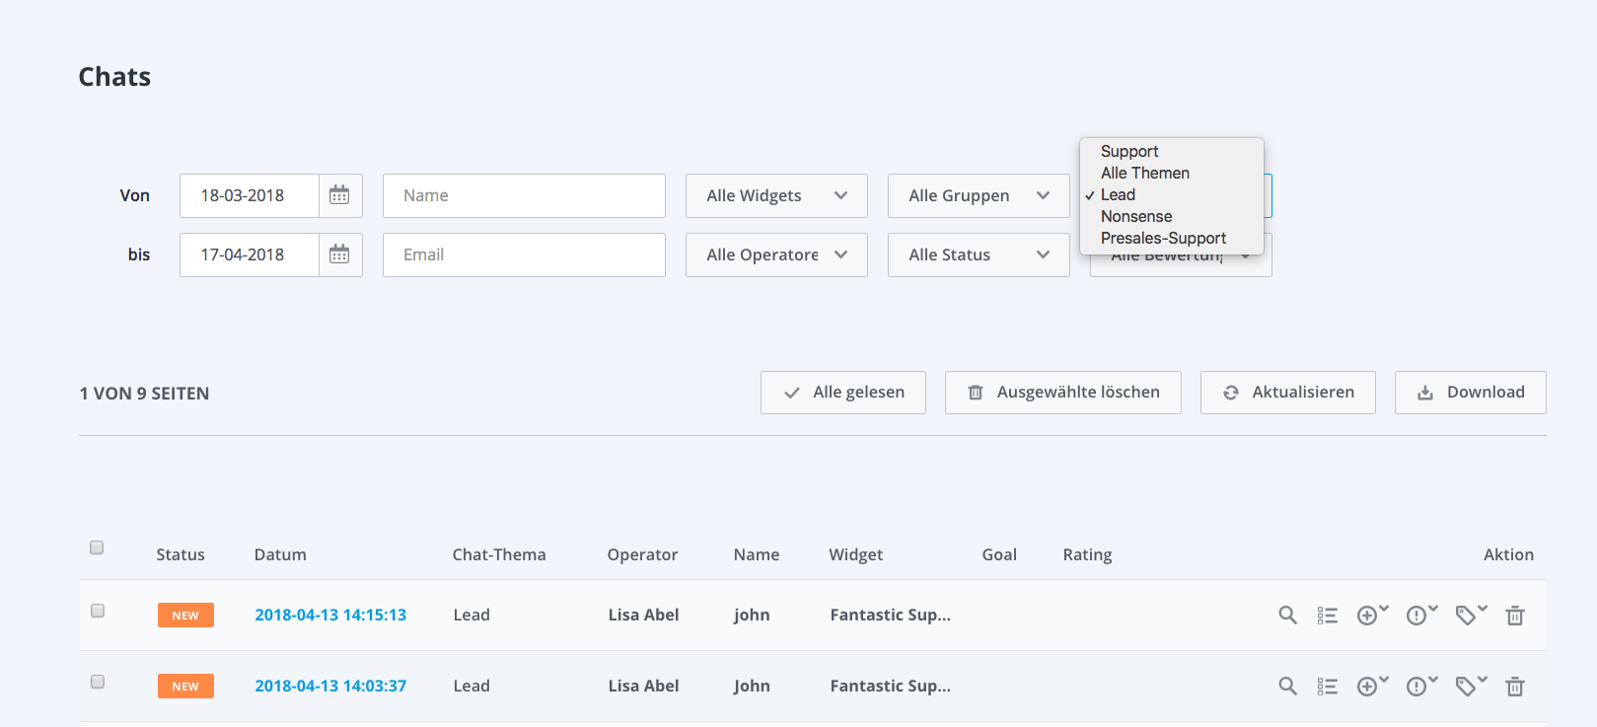The width and height of the screenshot is (1597, 727).
Task: Check the box for the 14:03:37 chat
Action: pos(98,682)
